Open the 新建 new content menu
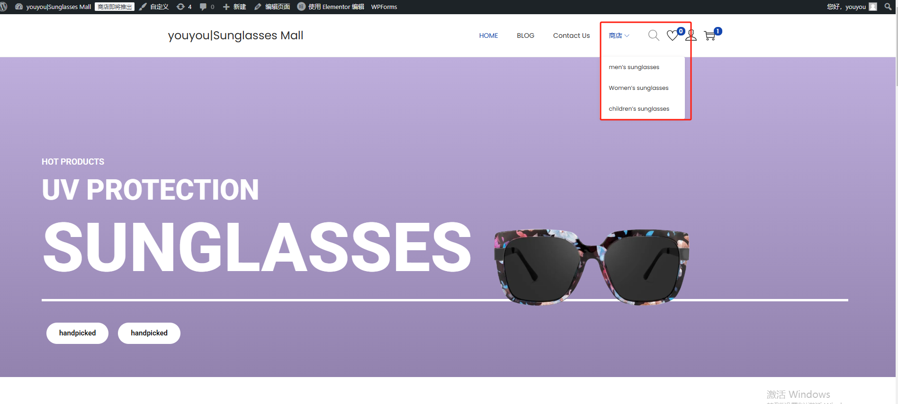The image size is (898, 404). (x=234, y=7)
